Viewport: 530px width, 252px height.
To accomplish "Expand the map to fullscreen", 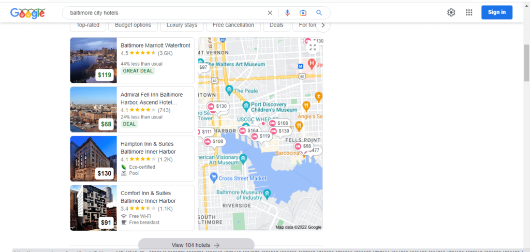I will click(x=313, y=47).
